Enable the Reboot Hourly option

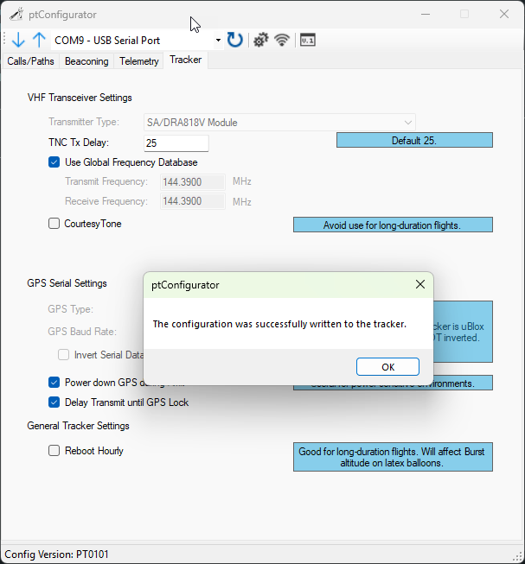tap(54, 451)
